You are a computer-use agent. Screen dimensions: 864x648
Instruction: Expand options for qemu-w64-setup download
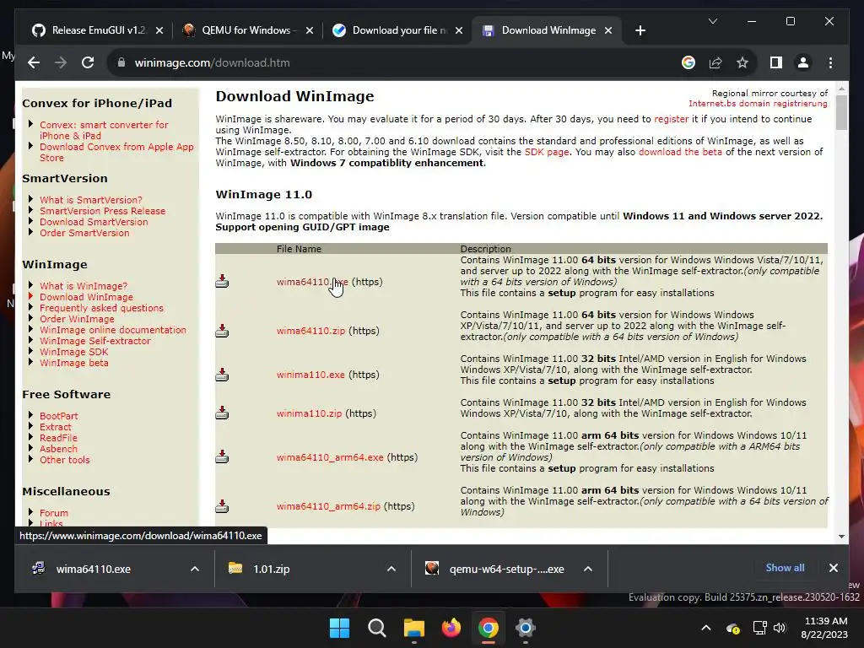588,569
